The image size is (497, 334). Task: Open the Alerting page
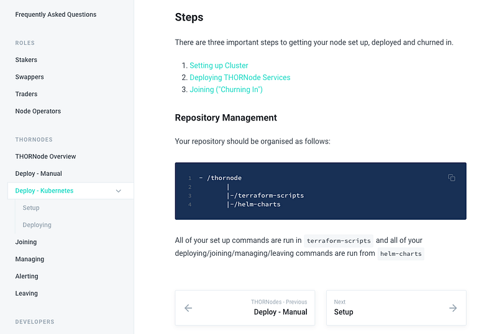pyautogui.click(x=27, y=276)
